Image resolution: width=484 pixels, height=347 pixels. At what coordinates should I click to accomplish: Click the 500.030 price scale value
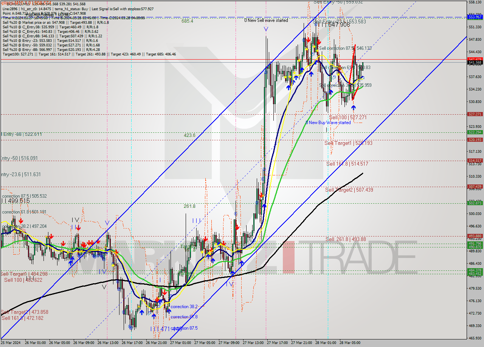tap(475, 213)
